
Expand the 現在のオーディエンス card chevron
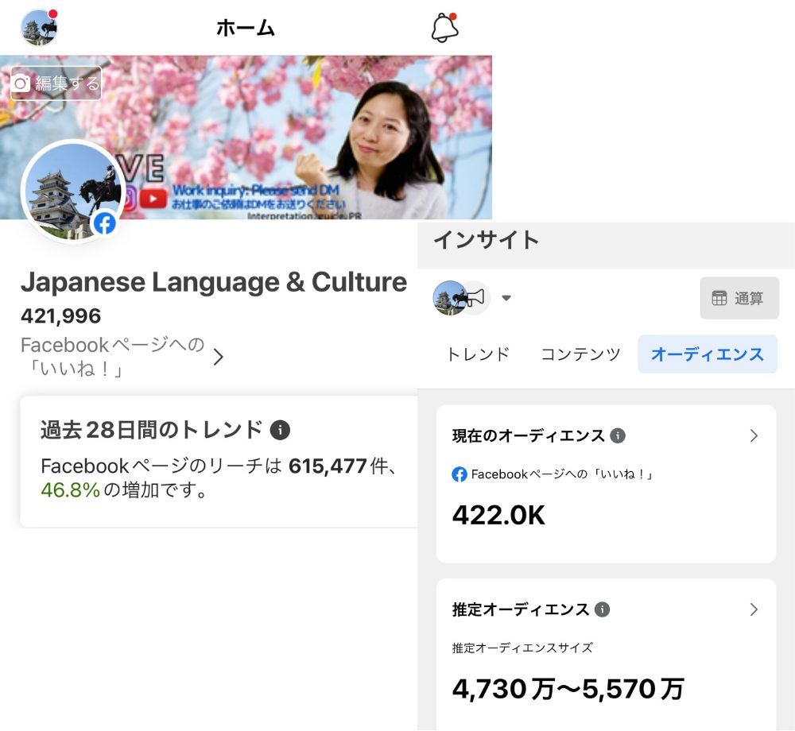[x=754, y=435]
